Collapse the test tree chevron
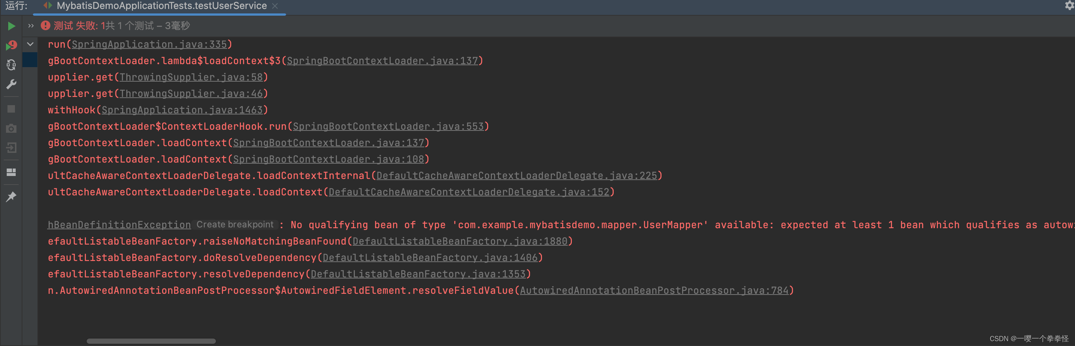 click(x=30, y=44)
